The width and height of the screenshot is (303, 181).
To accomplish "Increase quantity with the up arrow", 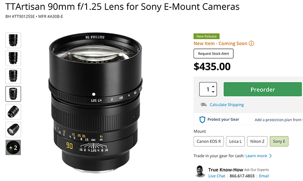I will pos(213,86).
